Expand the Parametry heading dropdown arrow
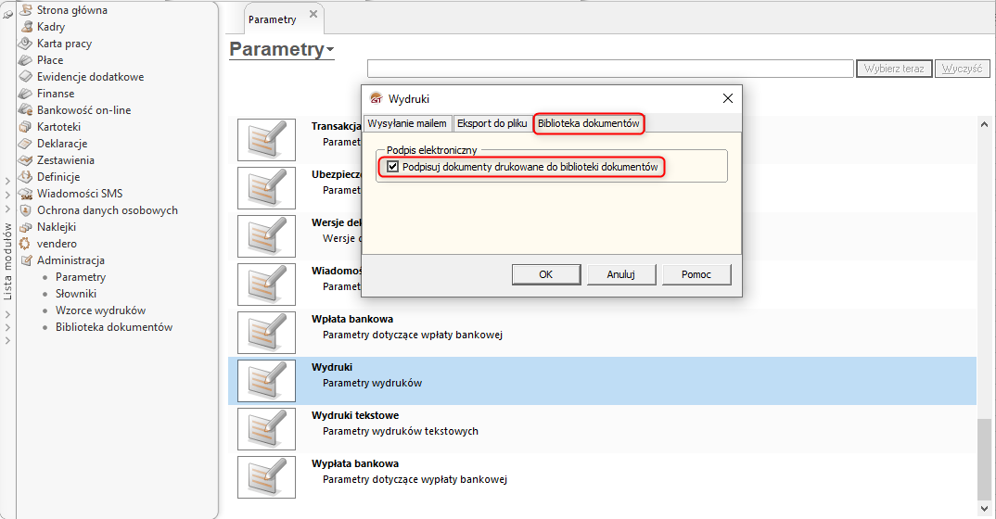This screenshot has width=996, height=519. [x=329, y=50]
